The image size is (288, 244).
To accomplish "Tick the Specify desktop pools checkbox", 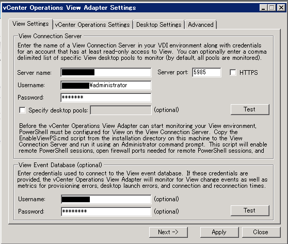I will coord(22,110).
